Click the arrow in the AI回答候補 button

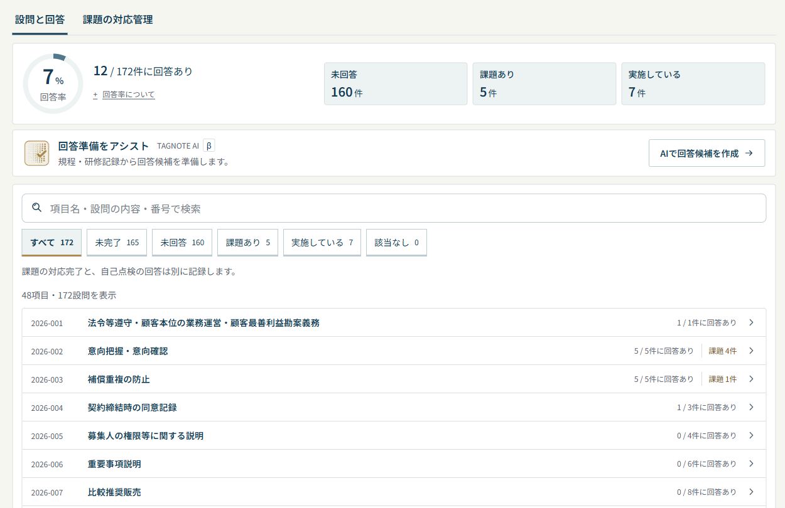[x=749, y=153]
